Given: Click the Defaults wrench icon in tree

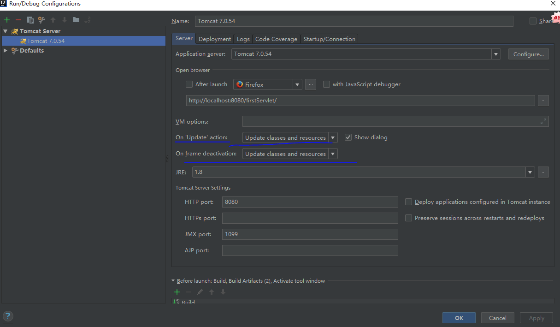Looking at the screenshot, I should (x=15, y=51).
